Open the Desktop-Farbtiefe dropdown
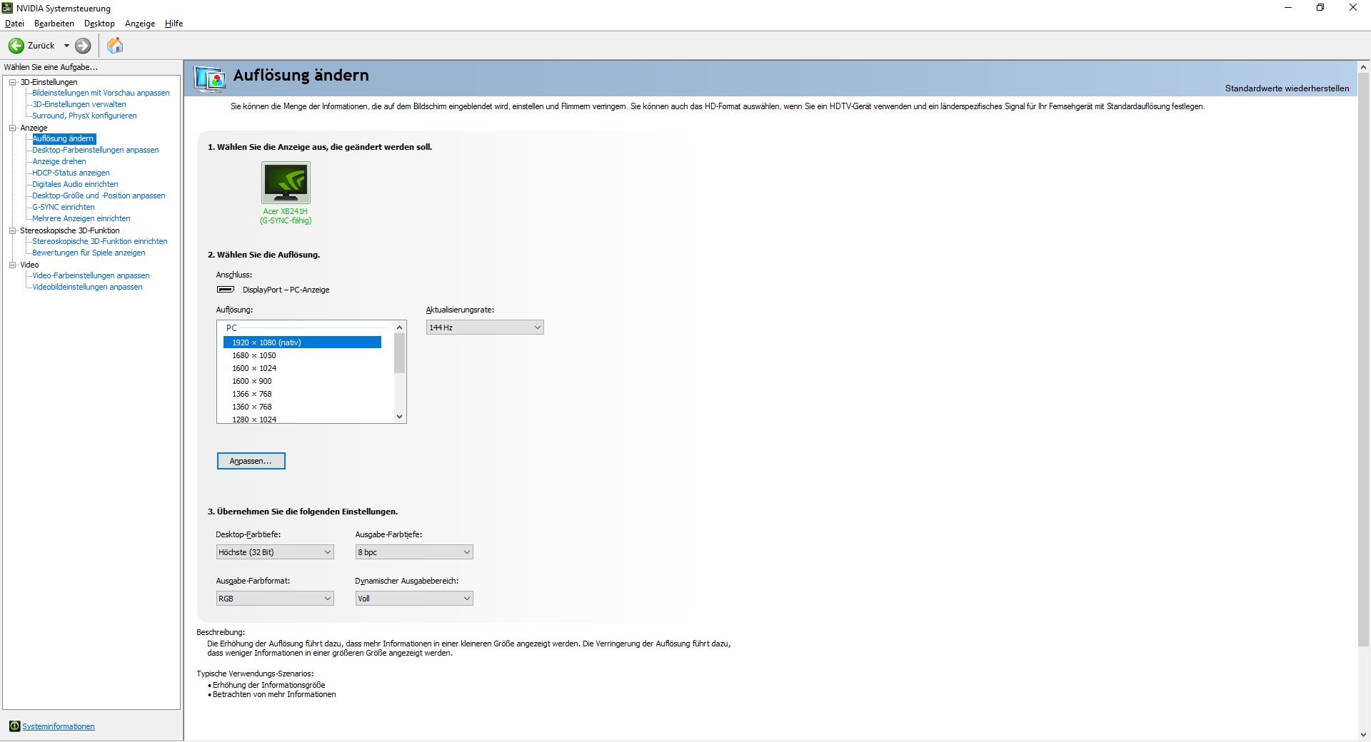Image resolution: width=1371 pixels, height=742 pixels. pos(275,552)
